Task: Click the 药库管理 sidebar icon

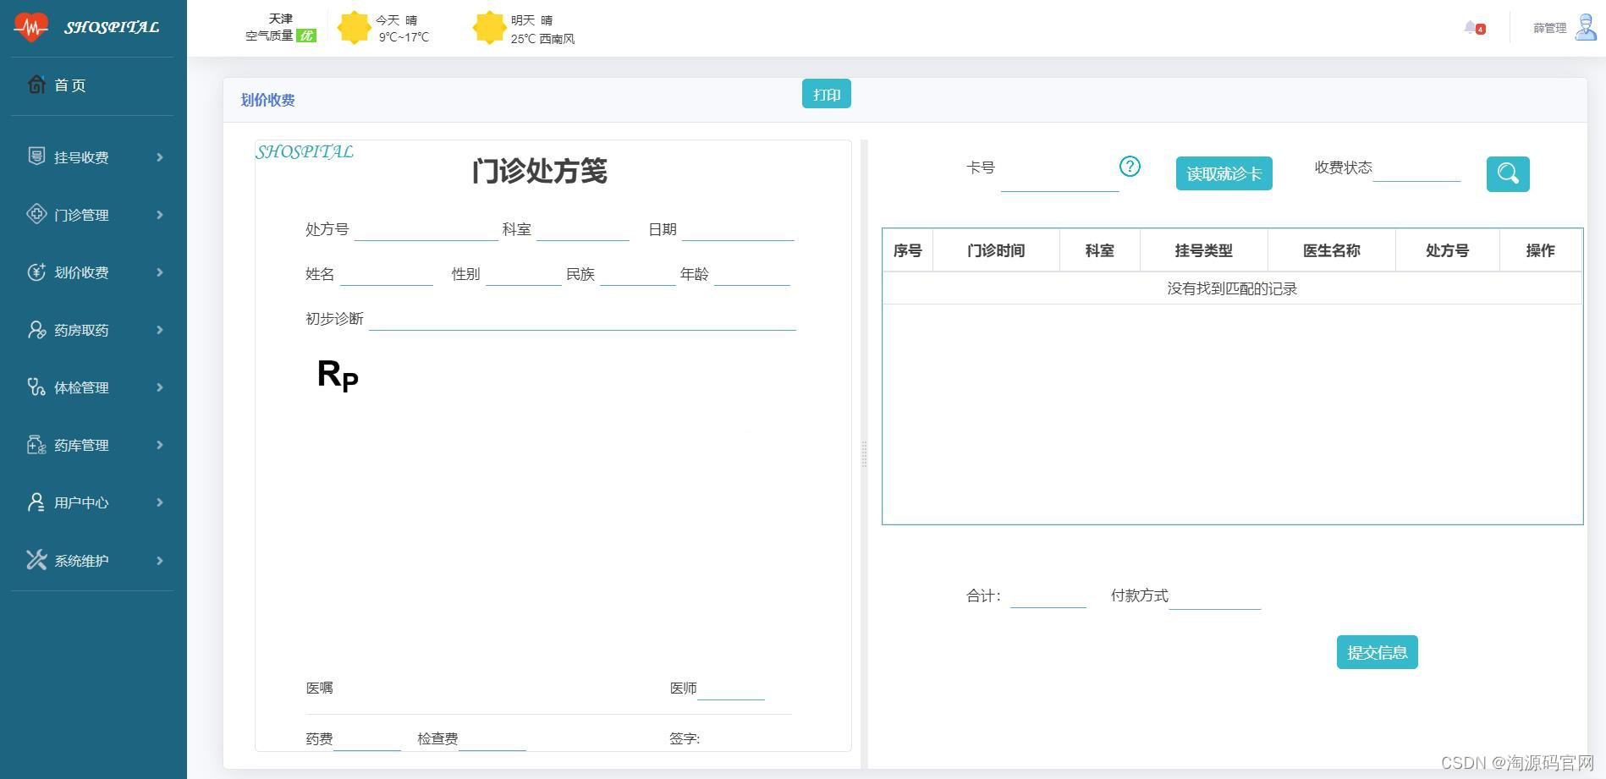Action: click(x=36, y=444)
